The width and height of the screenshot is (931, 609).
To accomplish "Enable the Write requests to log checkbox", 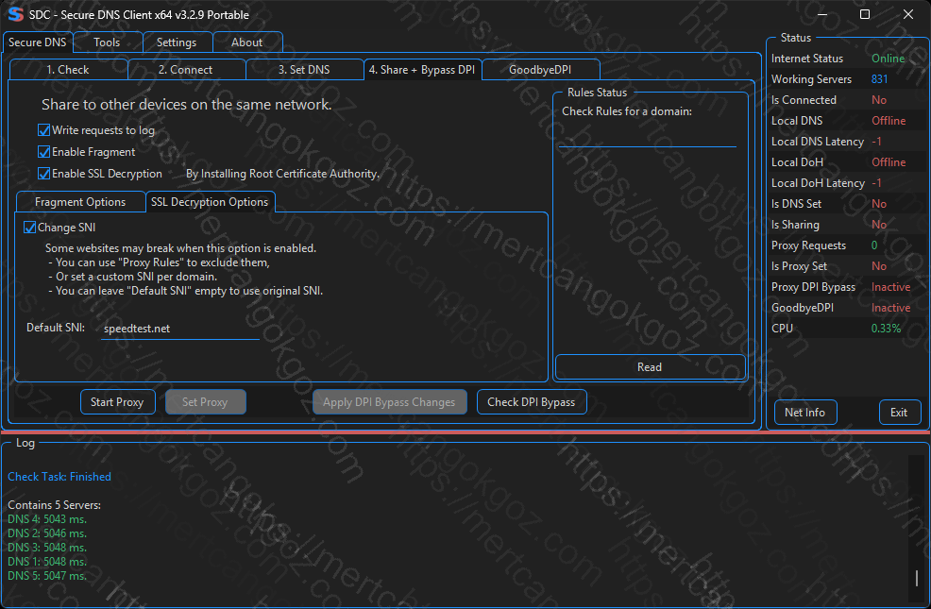I will coord(44,130).
